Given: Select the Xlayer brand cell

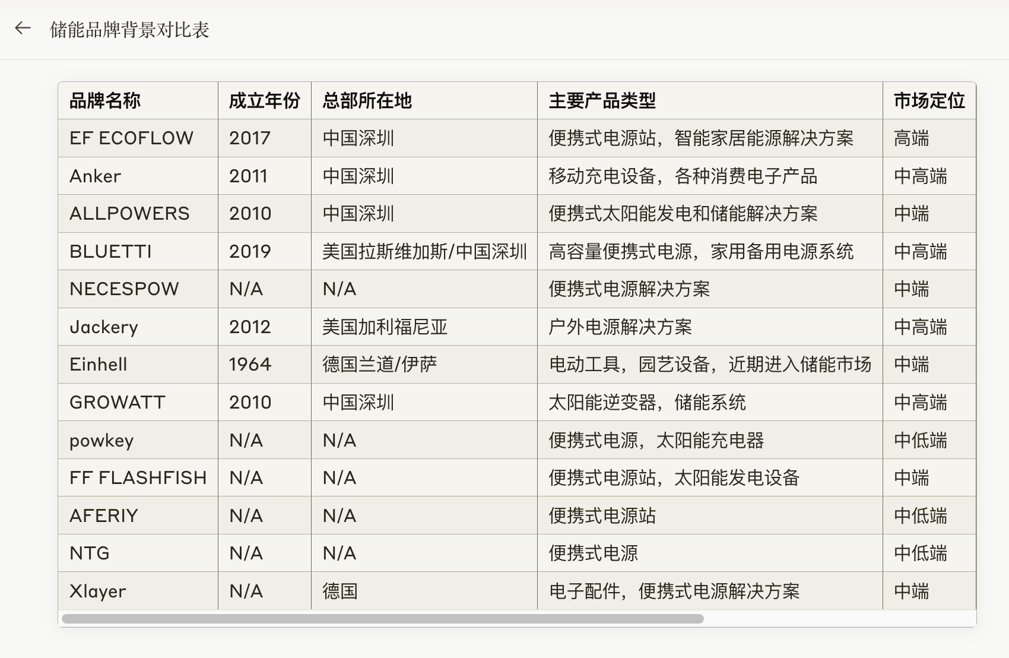Looking at the screenshot, I should pyautogui.click(x=138, y=591).
